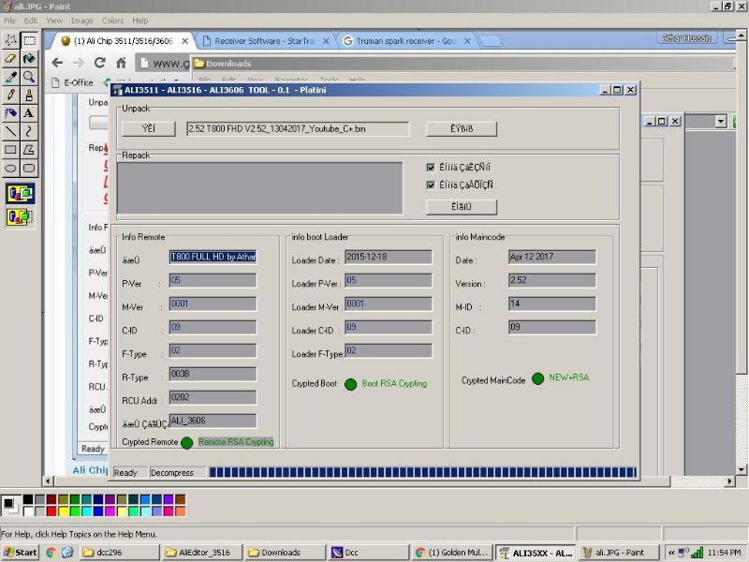The width and height of the screenshot is (749, 562).
Task: Open the View menu
Action: [54, 21]
